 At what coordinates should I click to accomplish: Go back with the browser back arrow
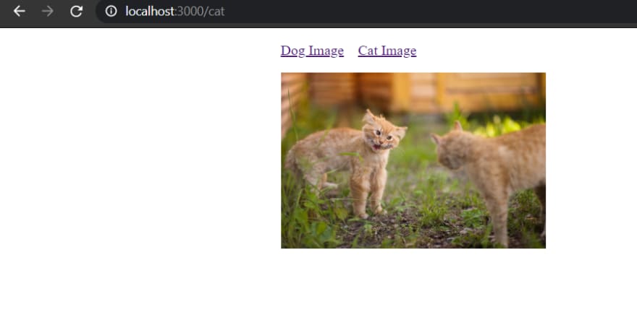(19, 12)
